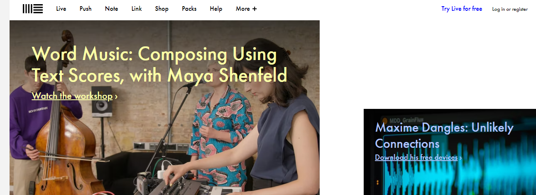
Task: Open the Help navigation item
Action: coord(216,9)
